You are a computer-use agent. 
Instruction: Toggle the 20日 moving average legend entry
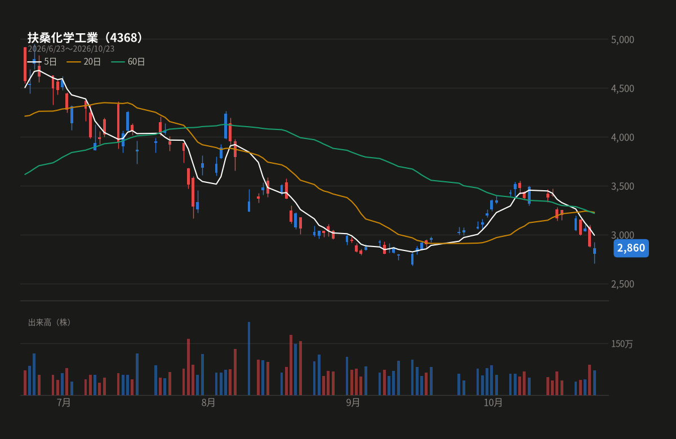pos(84,62)
